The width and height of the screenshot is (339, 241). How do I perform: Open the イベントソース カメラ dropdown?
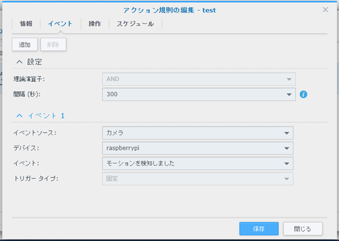coord(198,133)
